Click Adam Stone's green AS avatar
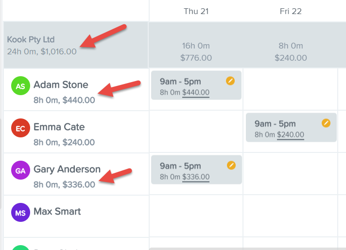This screenshot has width=346, height=250. (x=20, y=86)
